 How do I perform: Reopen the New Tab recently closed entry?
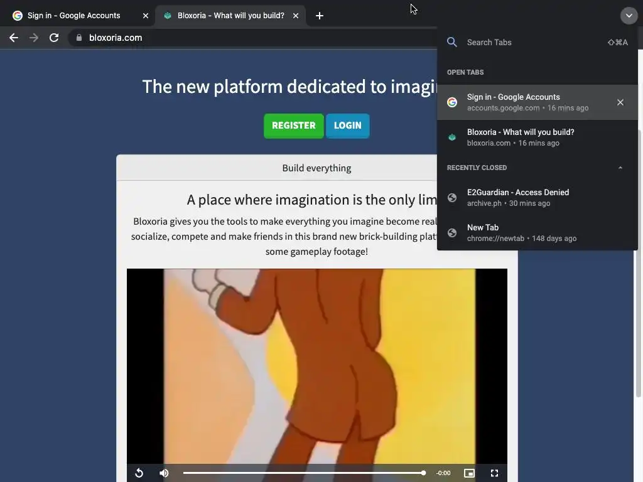(538, 232)
